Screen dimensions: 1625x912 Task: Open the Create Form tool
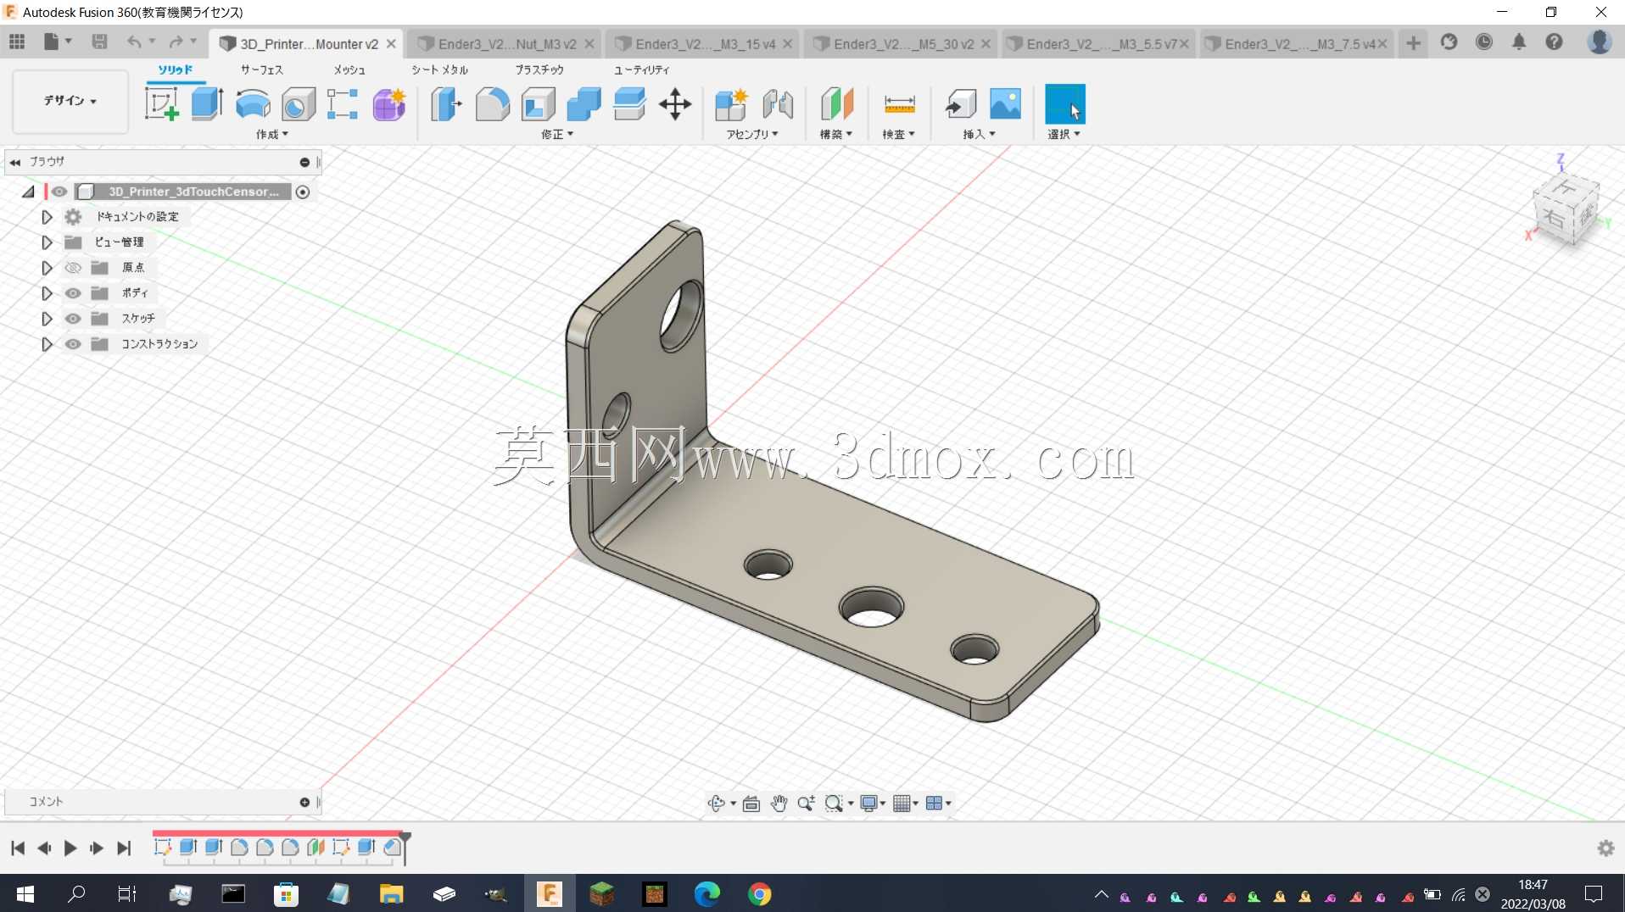[389, 104]
